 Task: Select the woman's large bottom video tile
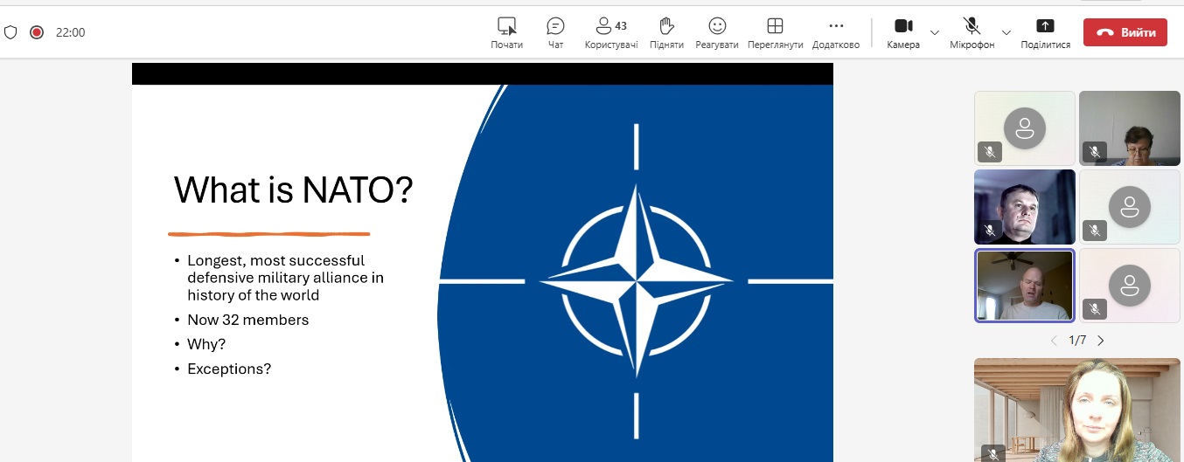(1076, 410)
